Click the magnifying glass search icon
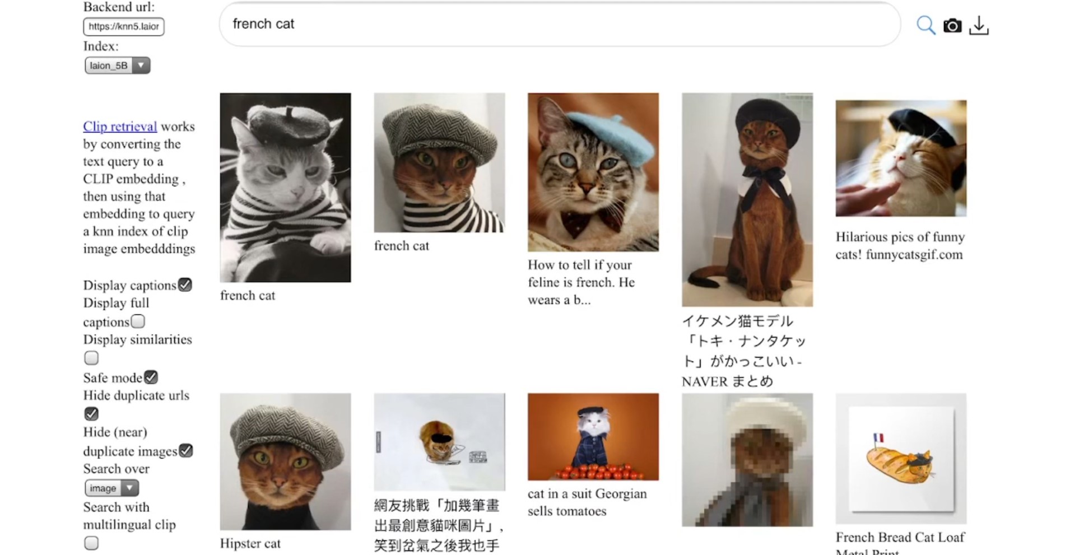 coord(926,25)
